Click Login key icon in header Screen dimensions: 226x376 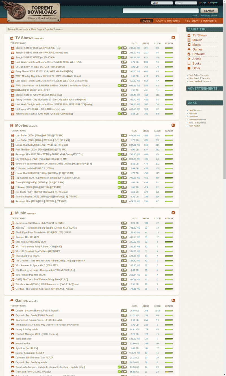(x=200, y=3)
